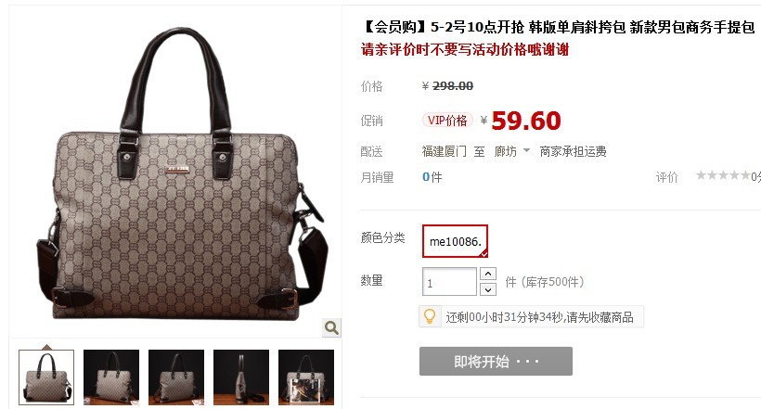761x409 pixels.
Task: Click the 即将开始 button
Action: click(x=496, y=362)
